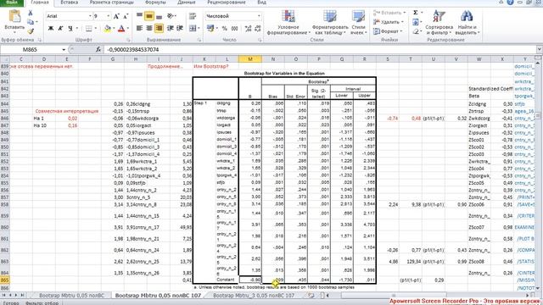The width and height of the screenshot is (543, 305).
Task: Decrease font size with small A icon
Action: (126, 16)
